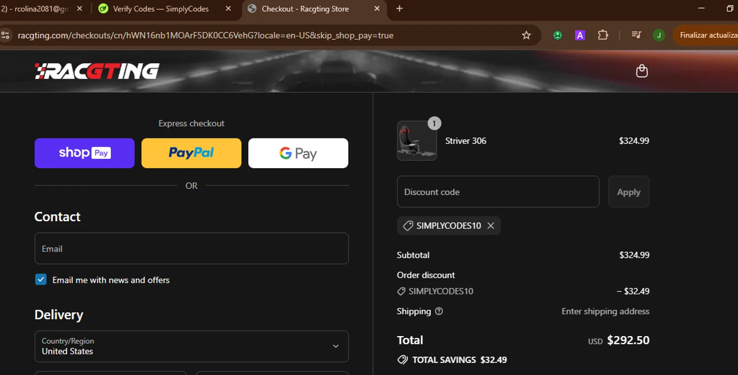Close the rcolina2081 mail tab

[80, 9]
